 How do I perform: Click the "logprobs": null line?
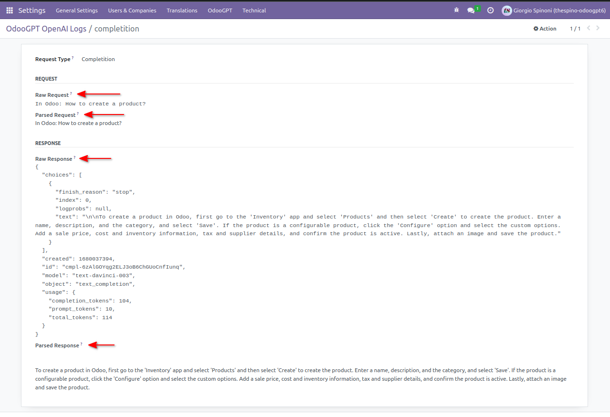(84, 208)
